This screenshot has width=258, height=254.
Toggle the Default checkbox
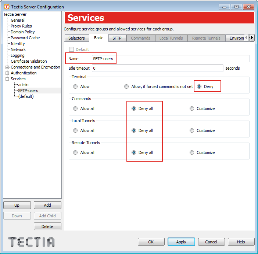(71, 49)
